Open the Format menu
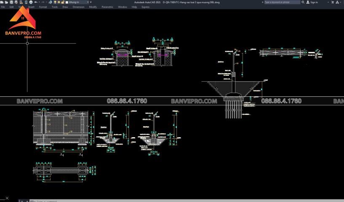Image resolution: width=344 pixels, height=202 pixels. pos(43,7)
